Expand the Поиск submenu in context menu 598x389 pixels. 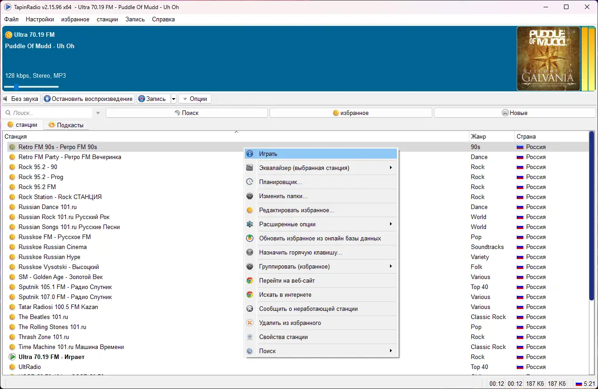(321, 351)
